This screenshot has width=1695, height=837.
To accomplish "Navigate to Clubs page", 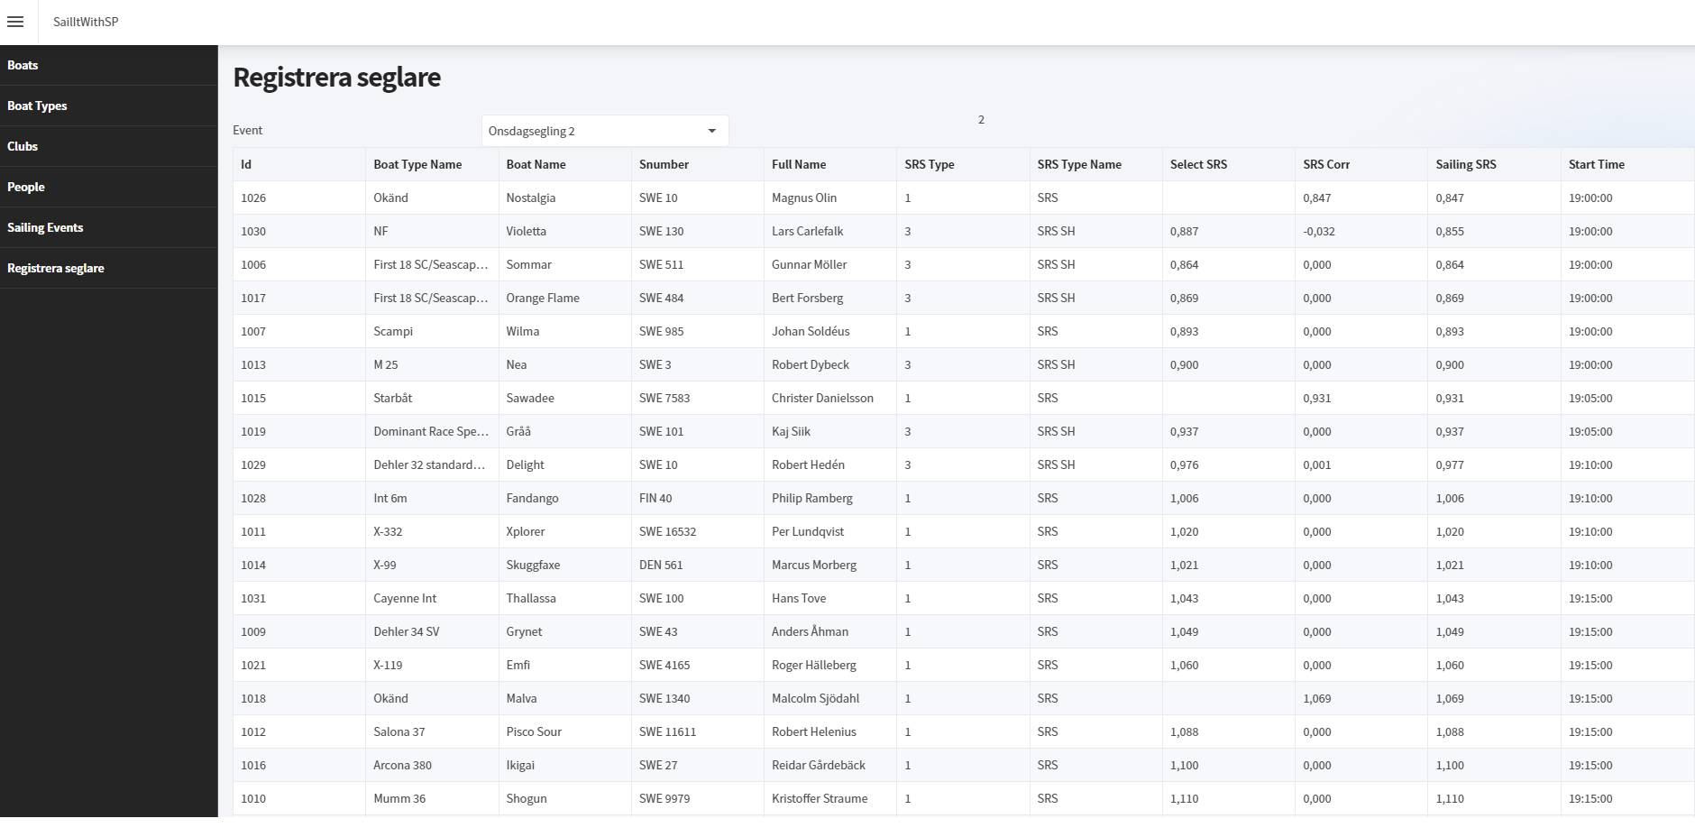I will (x=108, y=146).
